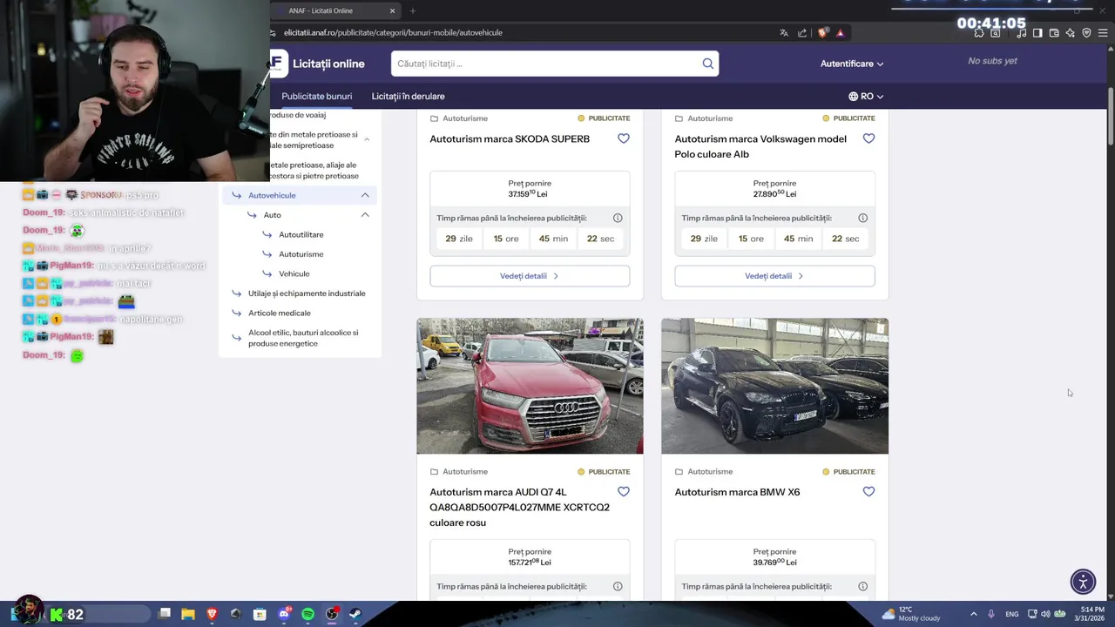The width and height of the screenshot is (1115, 627).
Task: Click the red Audi Q7 photo
Action: point(530,386)
